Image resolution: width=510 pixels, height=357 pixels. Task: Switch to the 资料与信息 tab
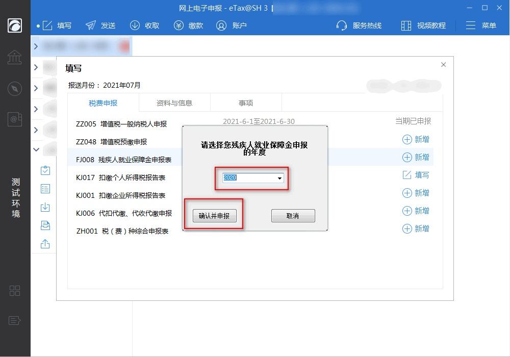[x=174, y=103]
